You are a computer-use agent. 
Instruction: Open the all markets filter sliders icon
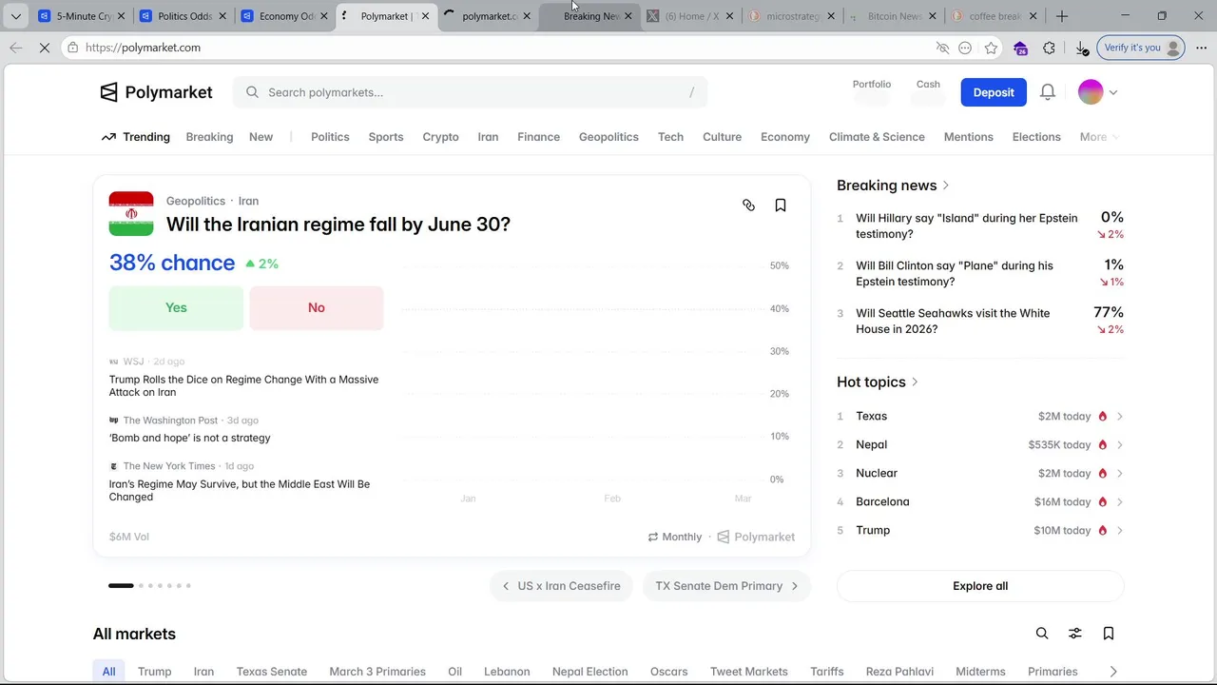point(1075,634)
